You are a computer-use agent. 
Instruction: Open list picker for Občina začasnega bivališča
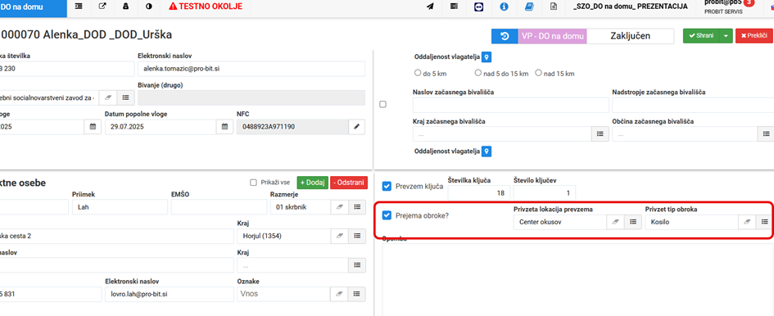[766, 133]
